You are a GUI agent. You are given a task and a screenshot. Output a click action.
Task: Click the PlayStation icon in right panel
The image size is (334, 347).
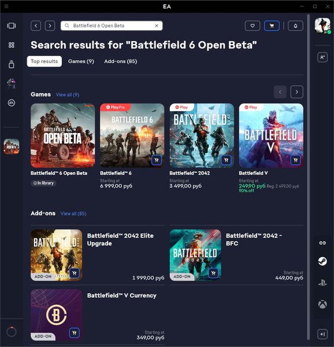click(322, 283)
